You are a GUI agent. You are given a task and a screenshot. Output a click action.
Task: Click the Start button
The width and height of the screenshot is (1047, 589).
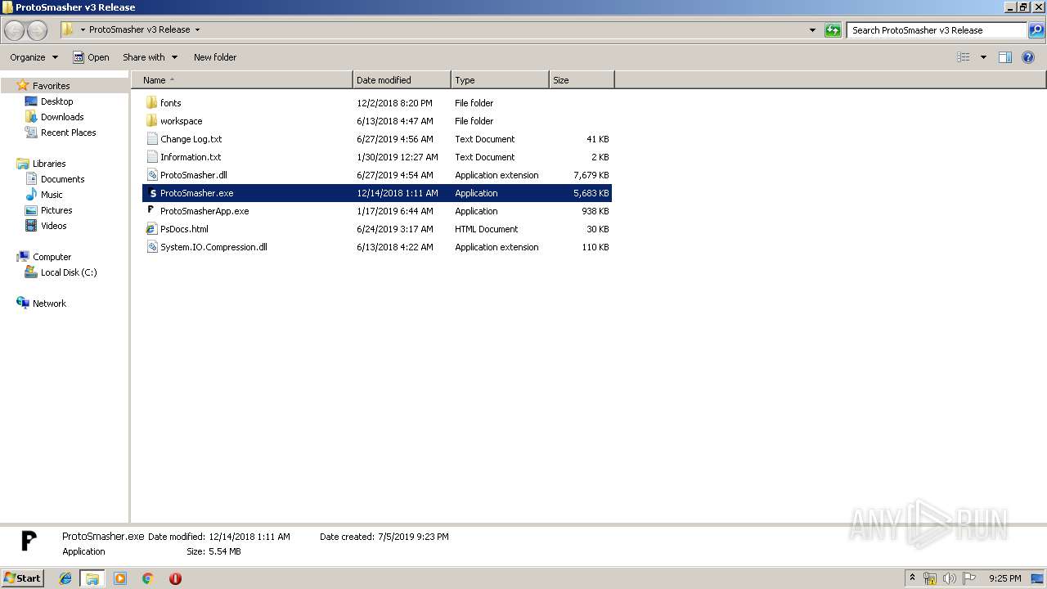[x=22, y=578]
